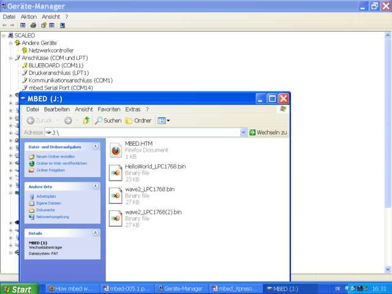Switch to How mbed w... taskbar button

[x=72, y=289]
